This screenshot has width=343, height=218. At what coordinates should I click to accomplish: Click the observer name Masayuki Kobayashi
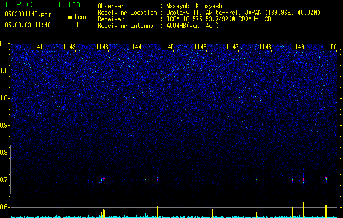(196, 6)
